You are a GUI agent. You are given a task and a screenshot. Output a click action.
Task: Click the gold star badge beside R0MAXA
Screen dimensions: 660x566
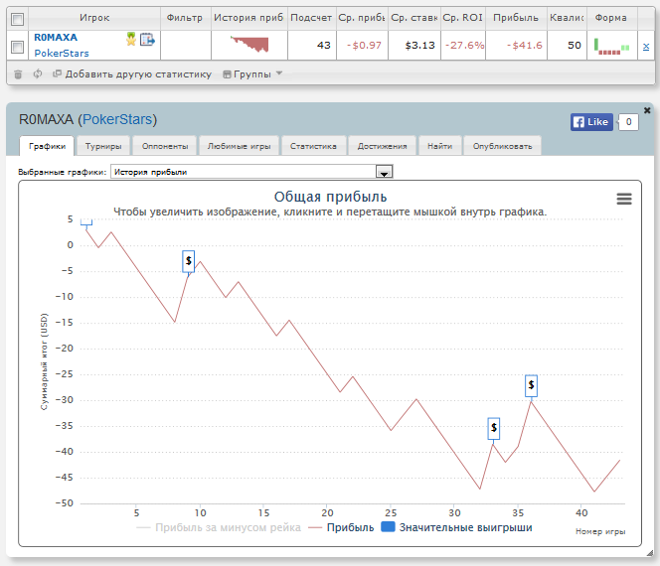(x=130, y=39)
